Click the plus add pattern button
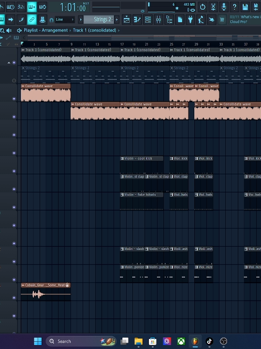Image resolution: width=261 pixels, height=349 pixels. pyautogui.click(x=117, y=20)
